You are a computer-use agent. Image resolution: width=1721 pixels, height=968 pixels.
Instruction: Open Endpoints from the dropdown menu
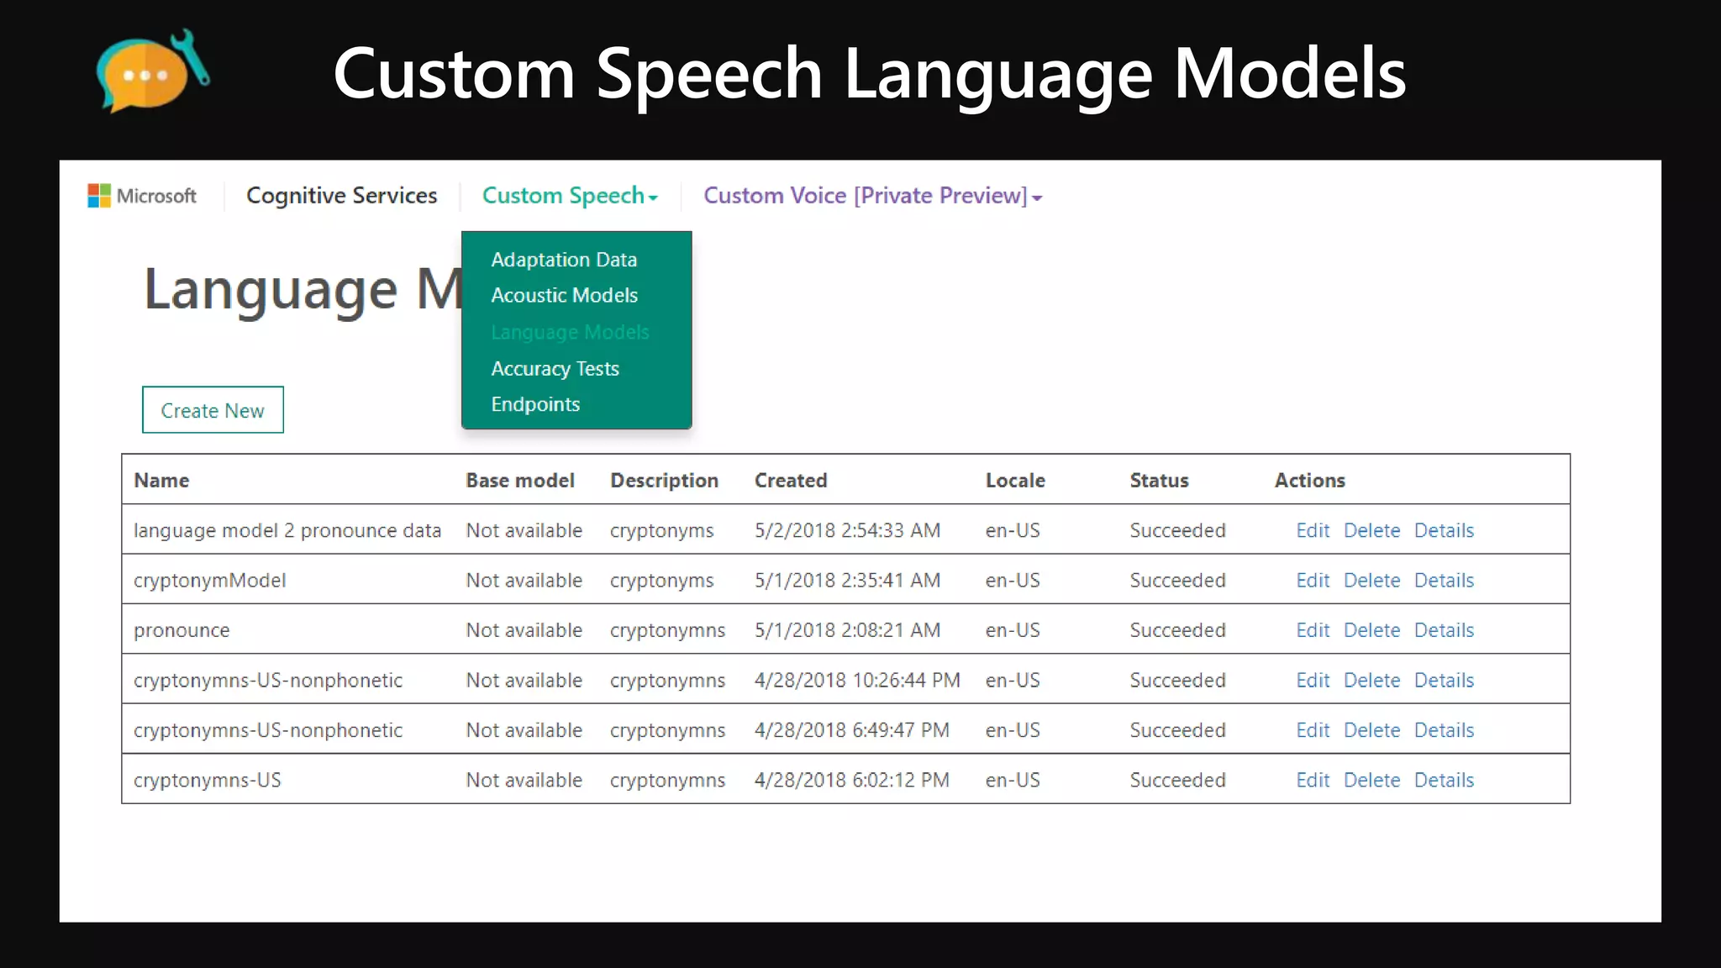pos(535,405)
